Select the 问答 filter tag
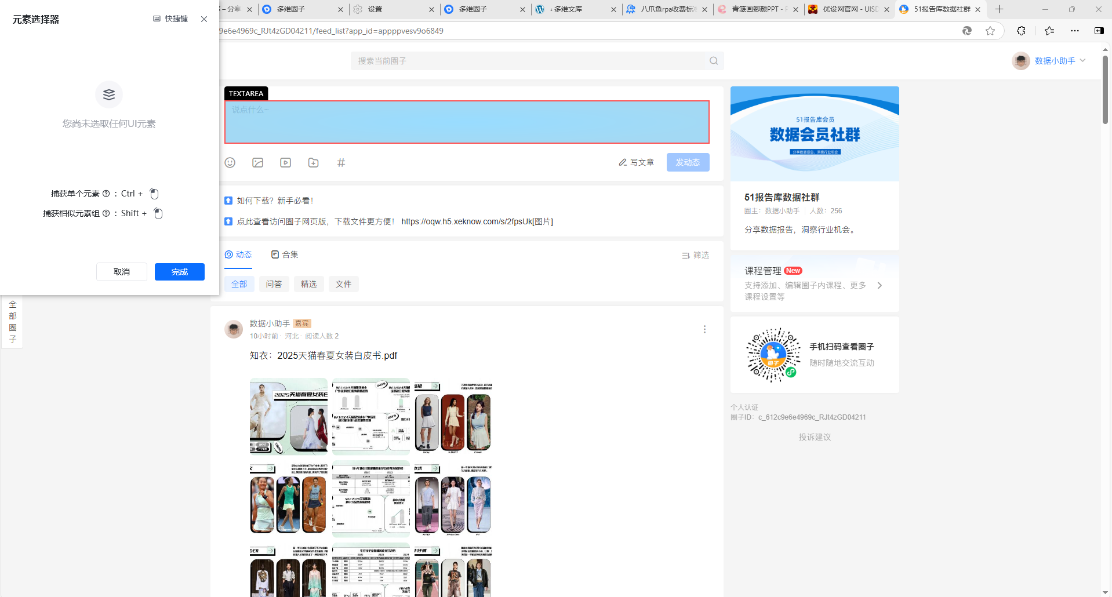The image size is (1112, 597). 274,284
